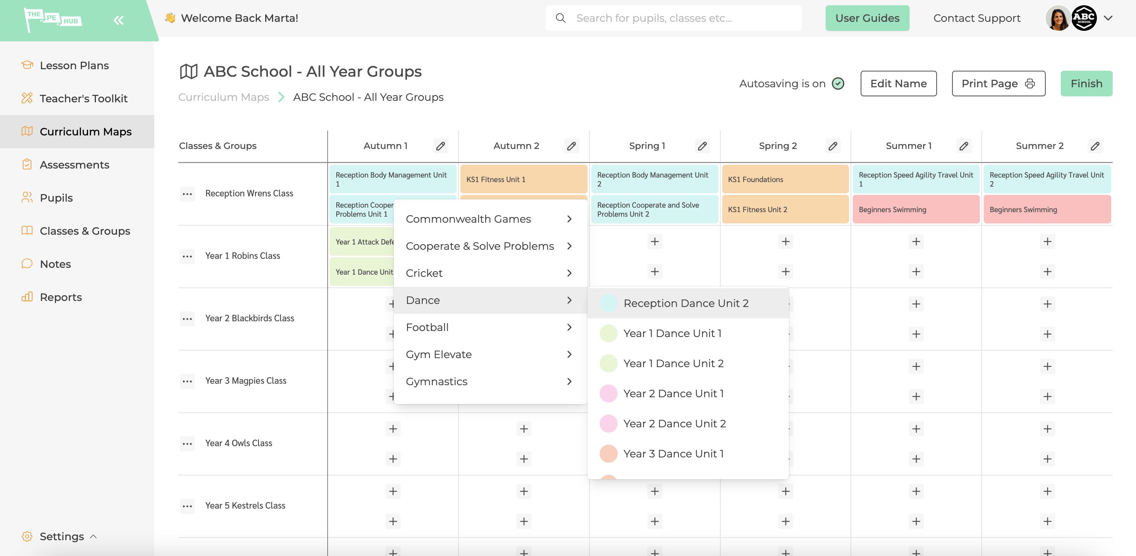Open the account dropdown next to the avatar
The image size is (1136, 556).
point(1108,18)
